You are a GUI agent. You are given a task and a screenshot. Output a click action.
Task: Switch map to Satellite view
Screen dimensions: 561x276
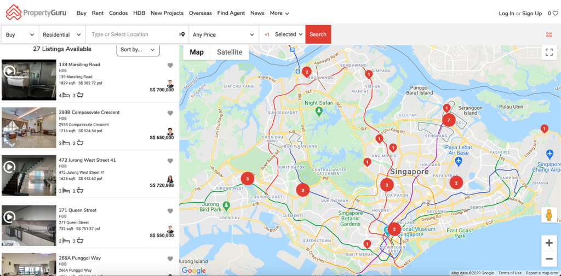click(x=230, y=52)
